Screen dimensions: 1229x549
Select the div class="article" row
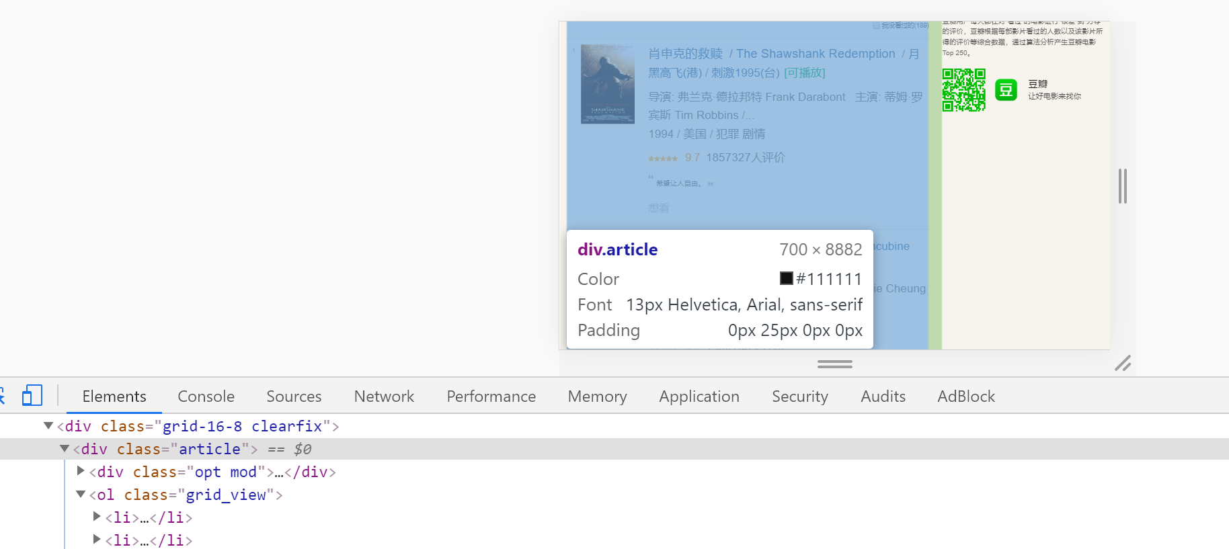[614, 449]
